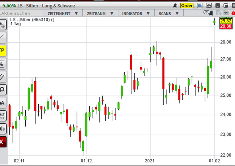Image resolution: width=235 pixels, height=166 pixels.
Task: Select the trend line drawing tool
Action: [x=3, y=38]
